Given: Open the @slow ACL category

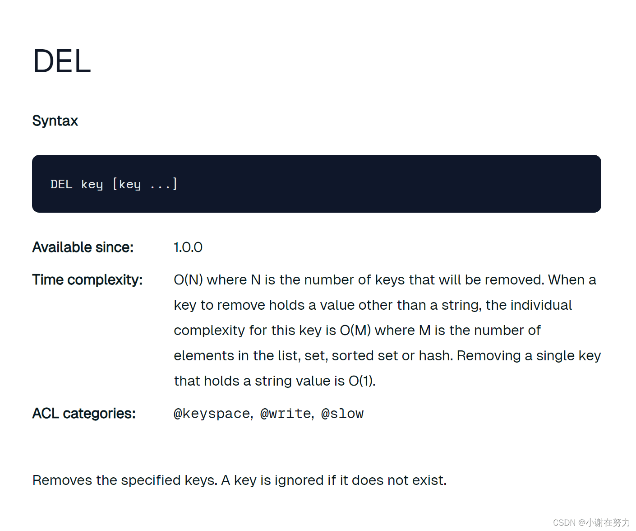Looking at the screenshot, I should 342,414.
